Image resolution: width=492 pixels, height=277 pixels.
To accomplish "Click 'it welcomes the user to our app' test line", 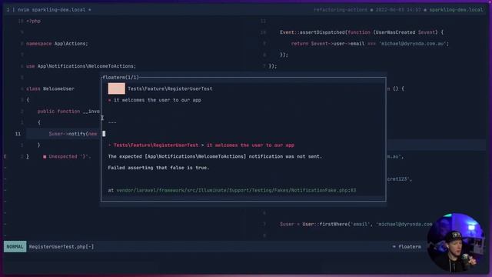I will click(157, 100).
